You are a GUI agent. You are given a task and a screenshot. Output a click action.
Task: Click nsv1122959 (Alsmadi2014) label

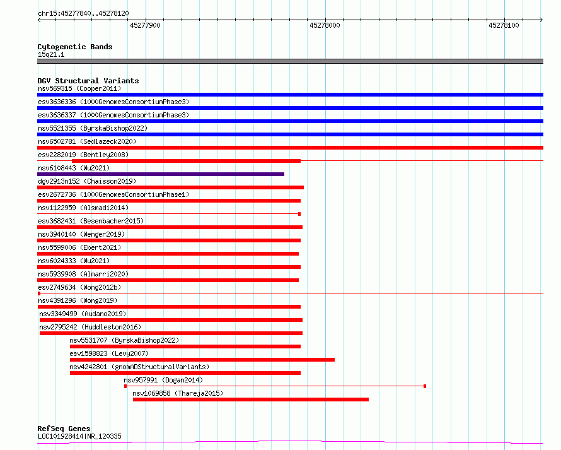click(x=83, y=208)
